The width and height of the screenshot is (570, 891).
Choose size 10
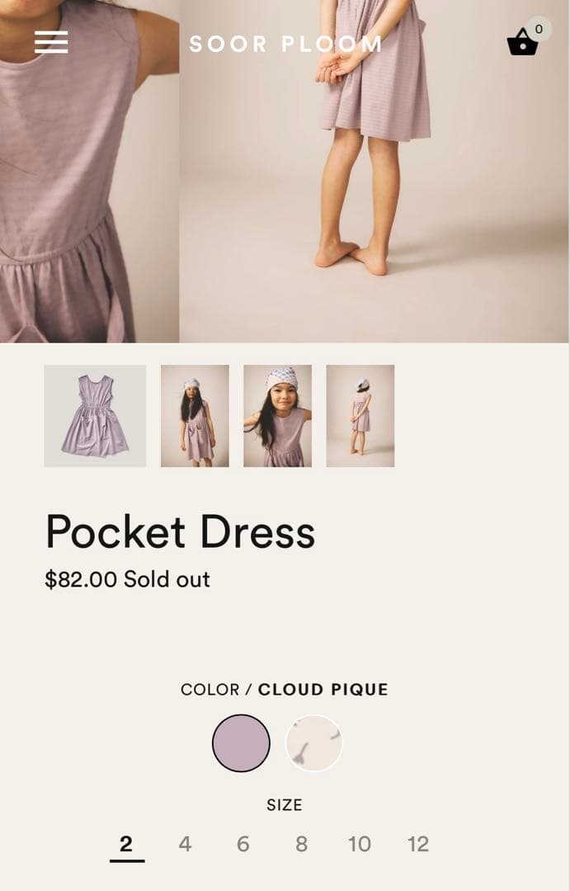pyautogui.click(x=360, y=845)
